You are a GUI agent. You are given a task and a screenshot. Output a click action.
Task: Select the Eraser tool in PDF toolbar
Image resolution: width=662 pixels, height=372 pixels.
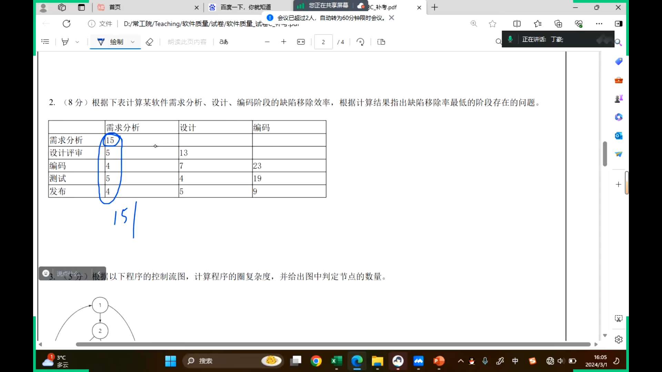coord(149,42)
